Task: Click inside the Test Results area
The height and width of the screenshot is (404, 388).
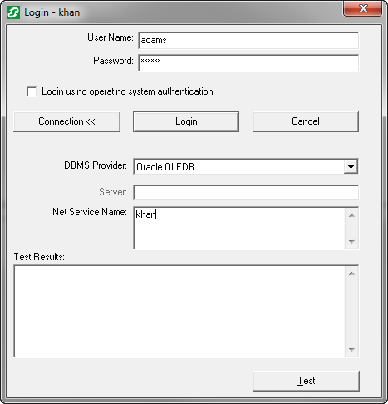Action: click(179, 311)
